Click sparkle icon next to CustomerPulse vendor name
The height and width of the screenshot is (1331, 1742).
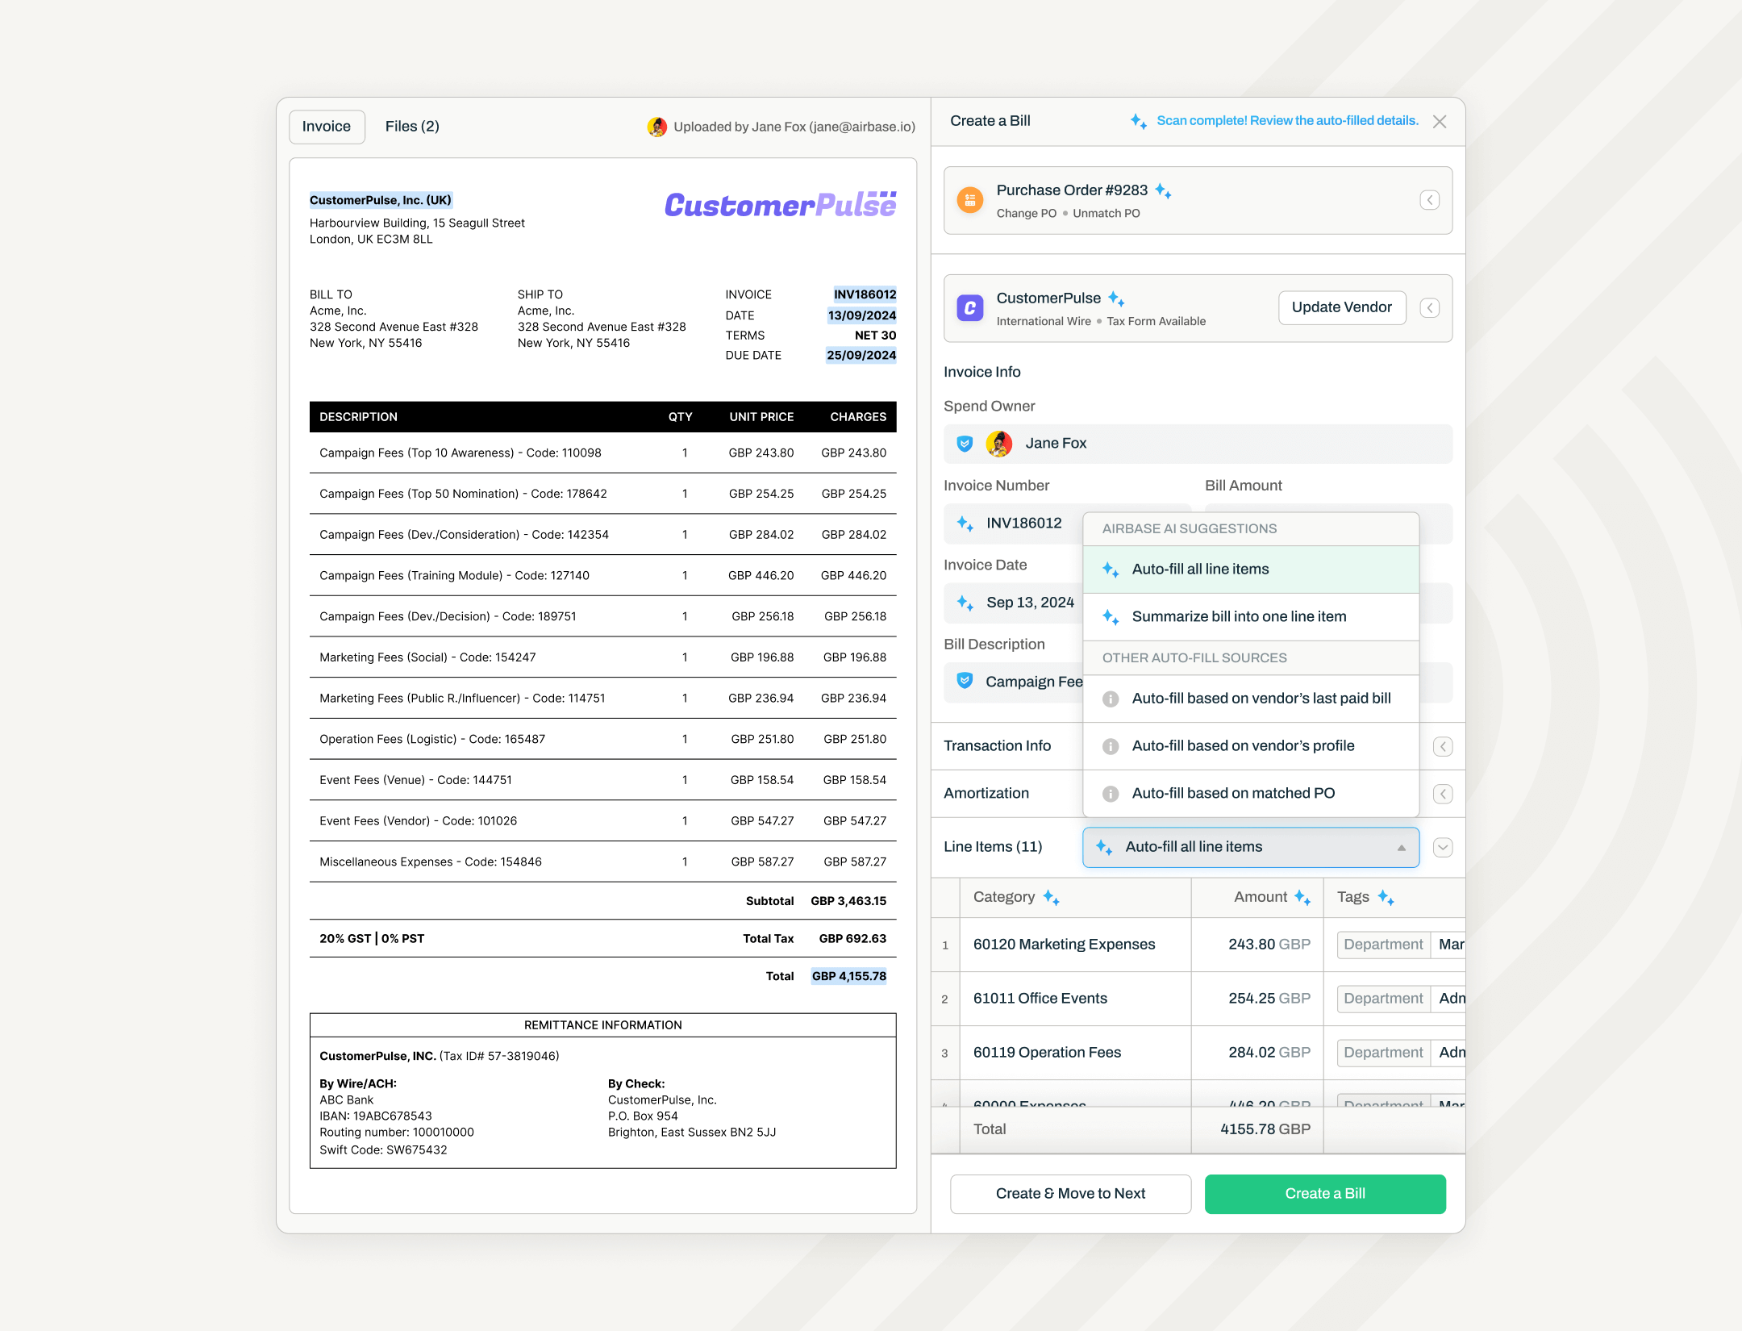click(x=1117, y=298)
